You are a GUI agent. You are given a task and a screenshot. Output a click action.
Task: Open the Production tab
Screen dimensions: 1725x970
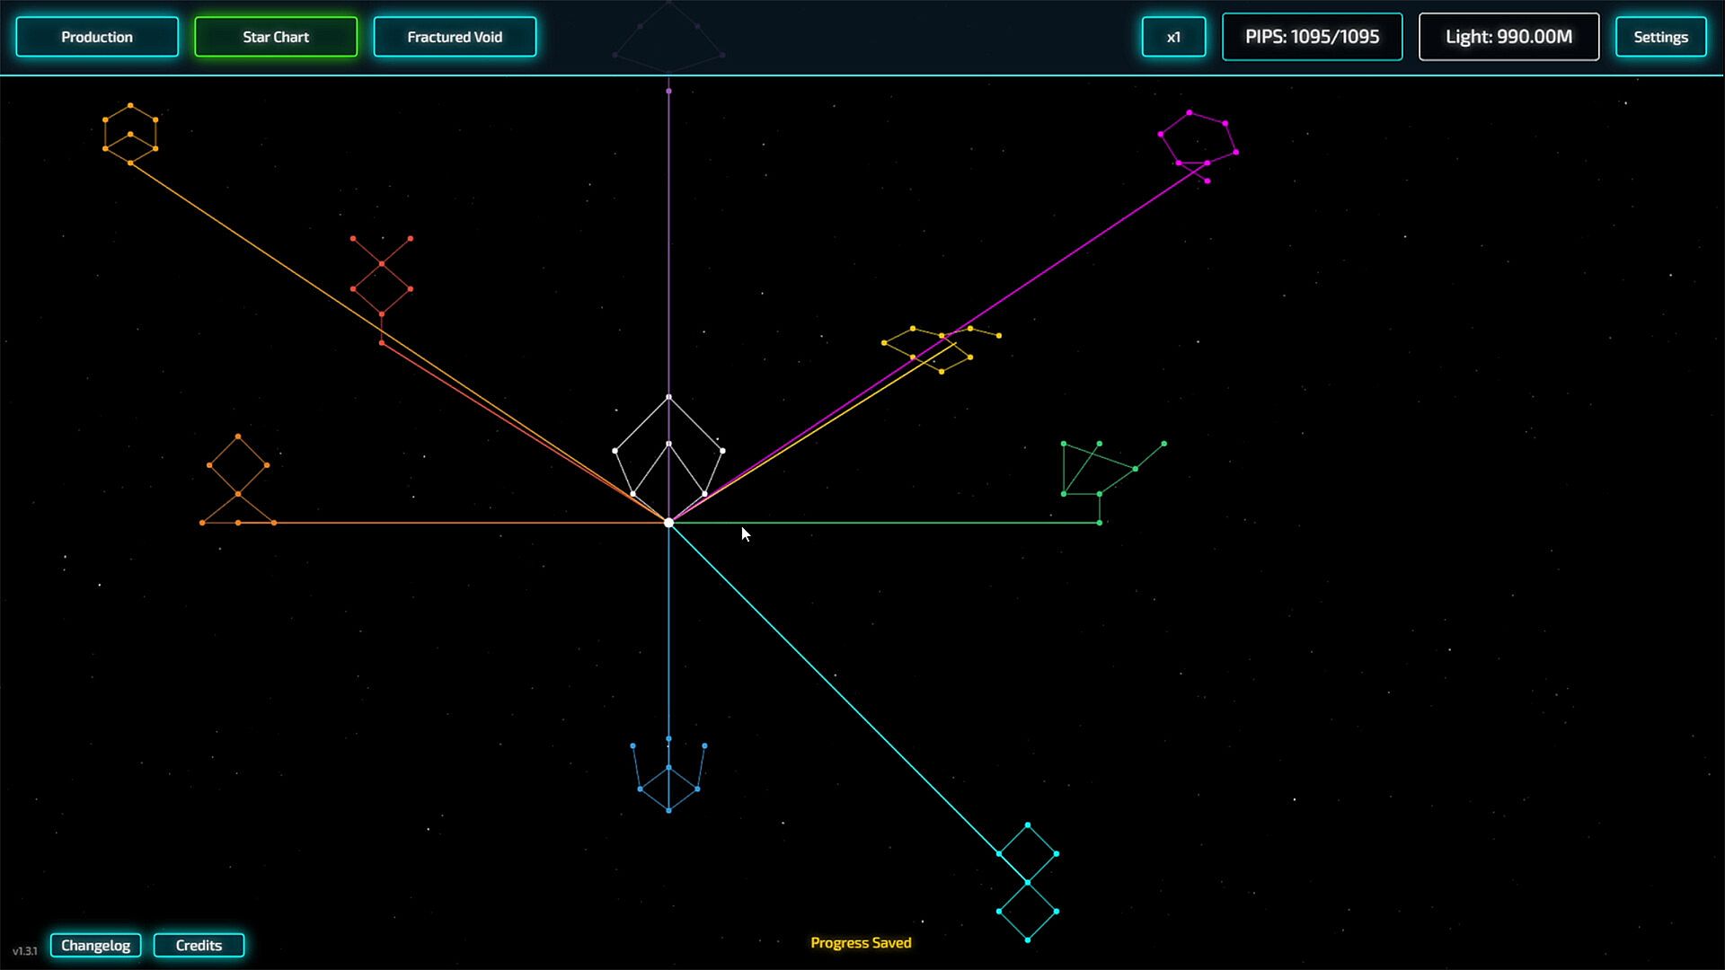tap(97, 37)
